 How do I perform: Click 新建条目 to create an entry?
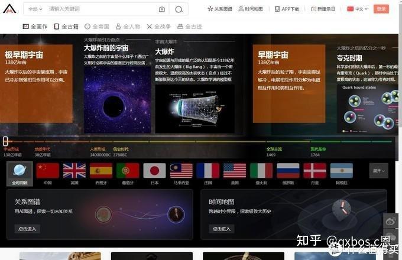click(323, 9)
